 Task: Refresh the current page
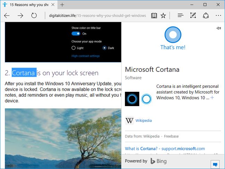34,16
